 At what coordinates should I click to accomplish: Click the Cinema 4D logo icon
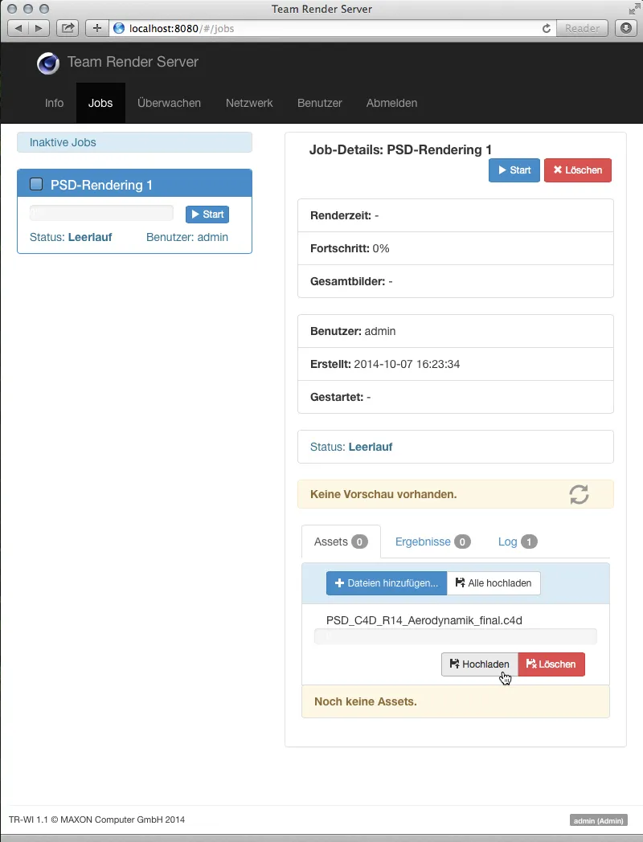pyautogui.click(x=47, y=63)
